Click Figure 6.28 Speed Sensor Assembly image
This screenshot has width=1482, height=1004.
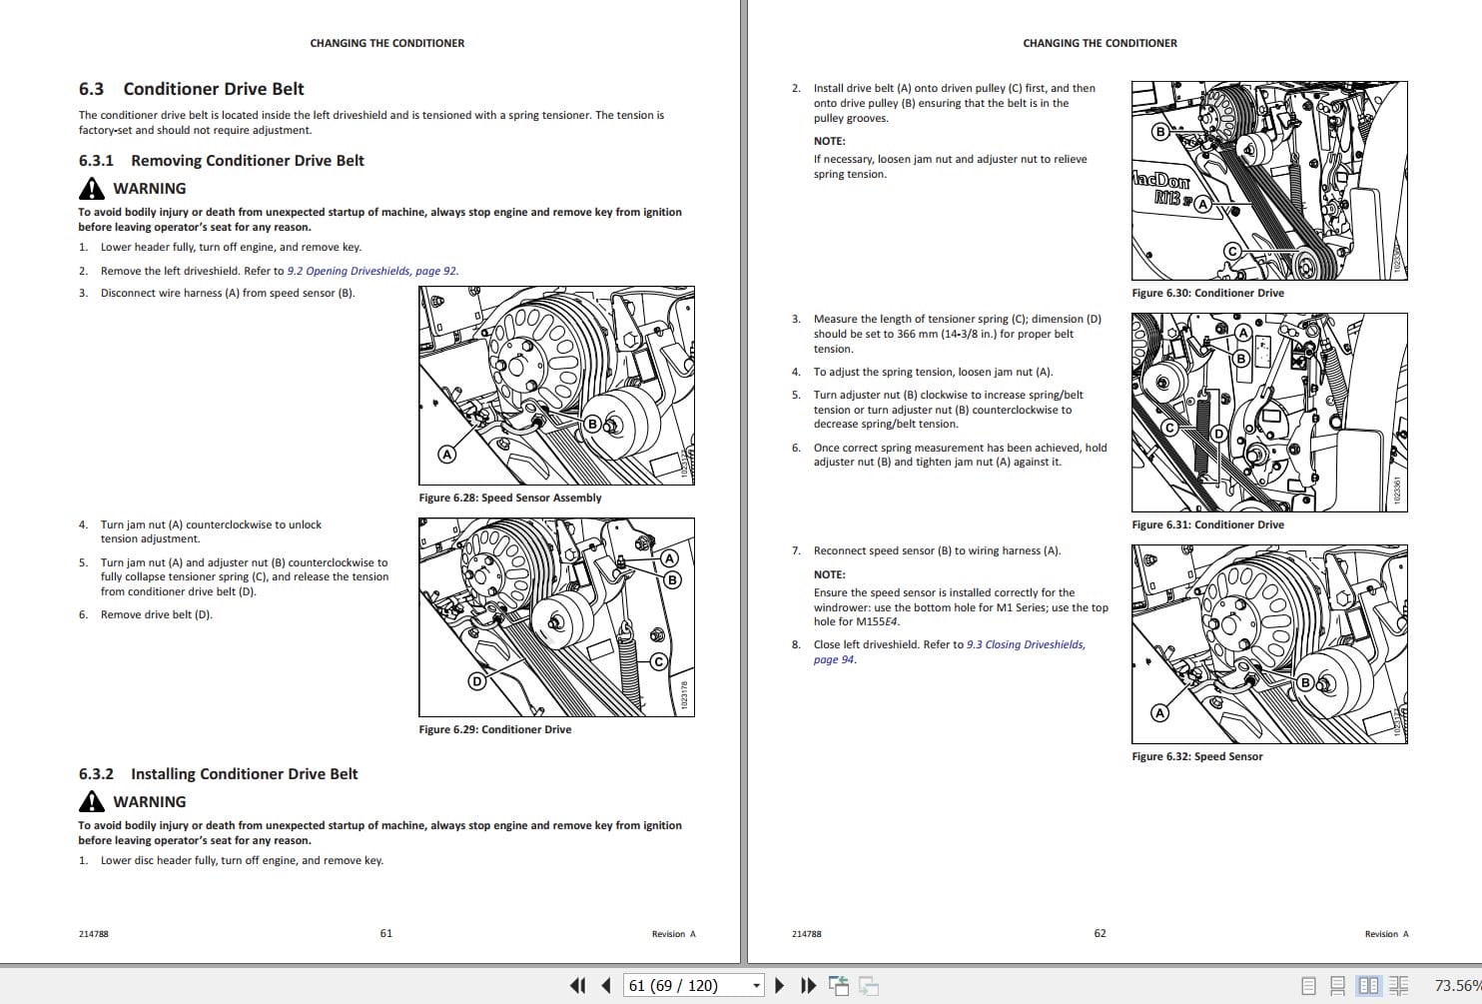[x=556, y=386]
